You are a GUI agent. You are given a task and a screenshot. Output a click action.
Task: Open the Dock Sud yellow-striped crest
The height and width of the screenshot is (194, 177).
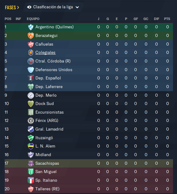[31, 104]
